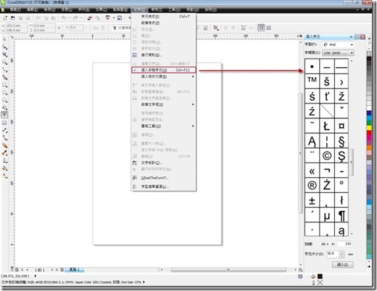The image size is (377, 291).
Task: Expand 書寫工具 submenu
Action: coord(164,126)
